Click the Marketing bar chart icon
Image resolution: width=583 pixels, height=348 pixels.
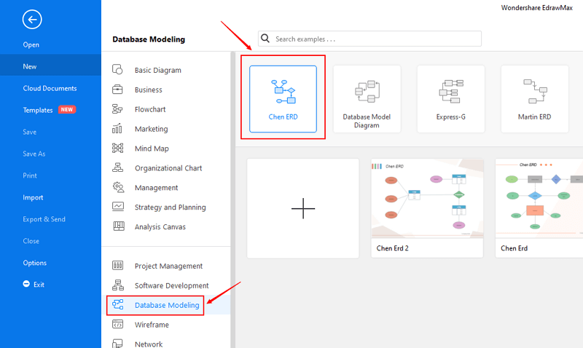[x=117, y=129]
